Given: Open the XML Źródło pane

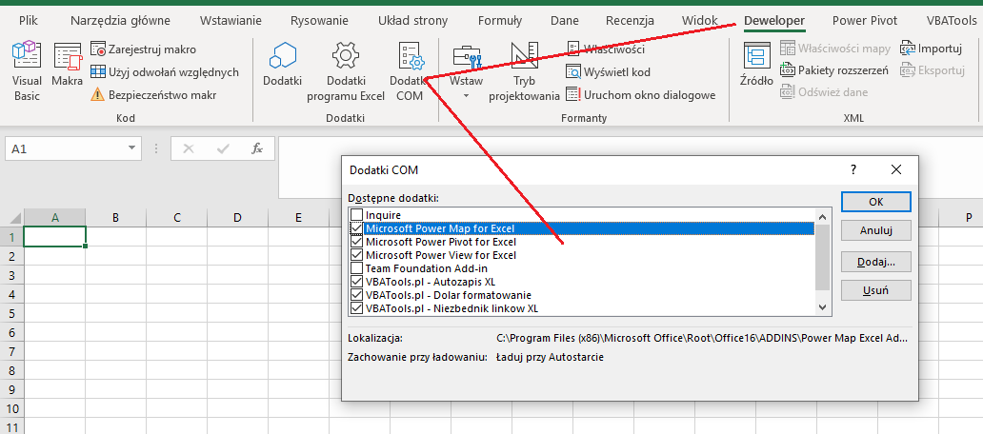Looking at the screenshot, I should 756,64.
